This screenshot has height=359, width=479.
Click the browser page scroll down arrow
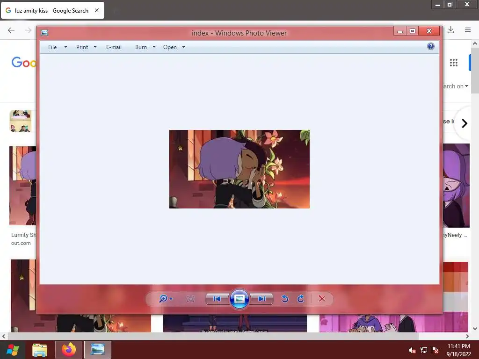(475, 329)
